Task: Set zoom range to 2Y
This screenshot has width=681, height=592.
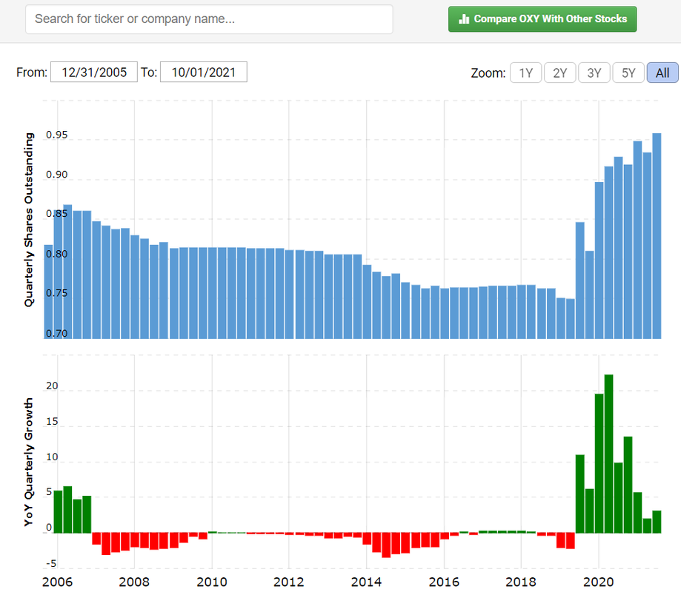Action: click(x=559, y=73)
